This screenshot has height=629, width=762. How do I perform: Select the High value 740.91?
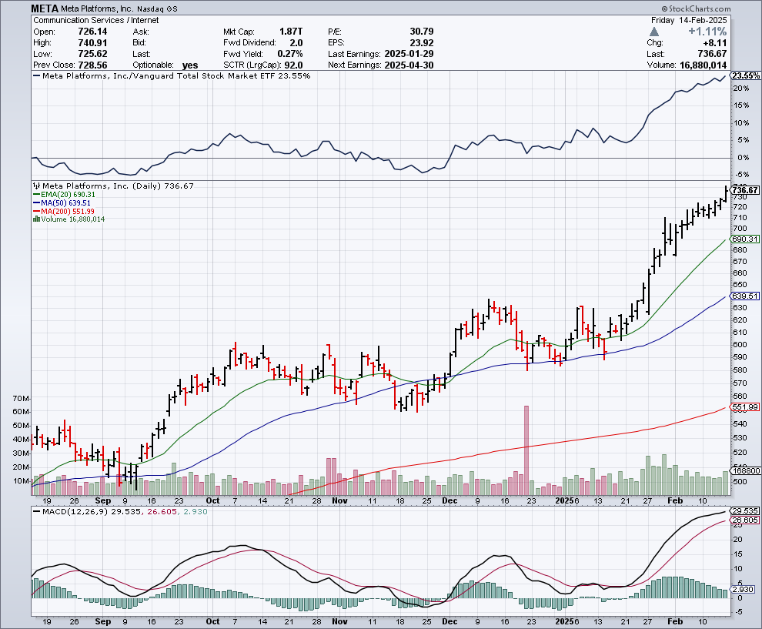(92, 43)
